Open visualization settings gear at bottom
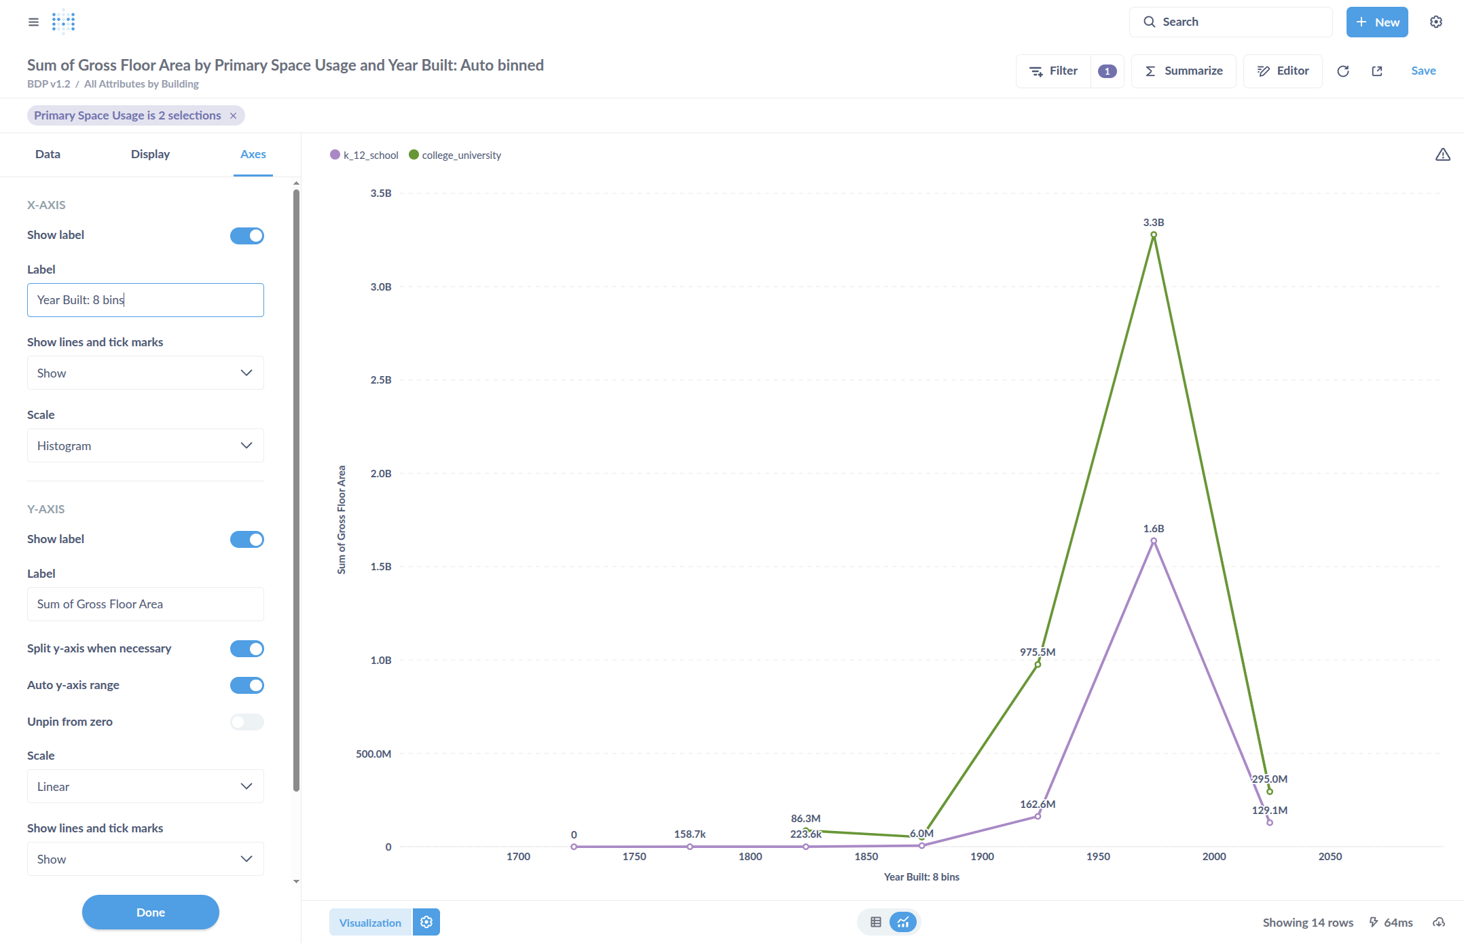The image size is (1464, 943). point(426,922)
